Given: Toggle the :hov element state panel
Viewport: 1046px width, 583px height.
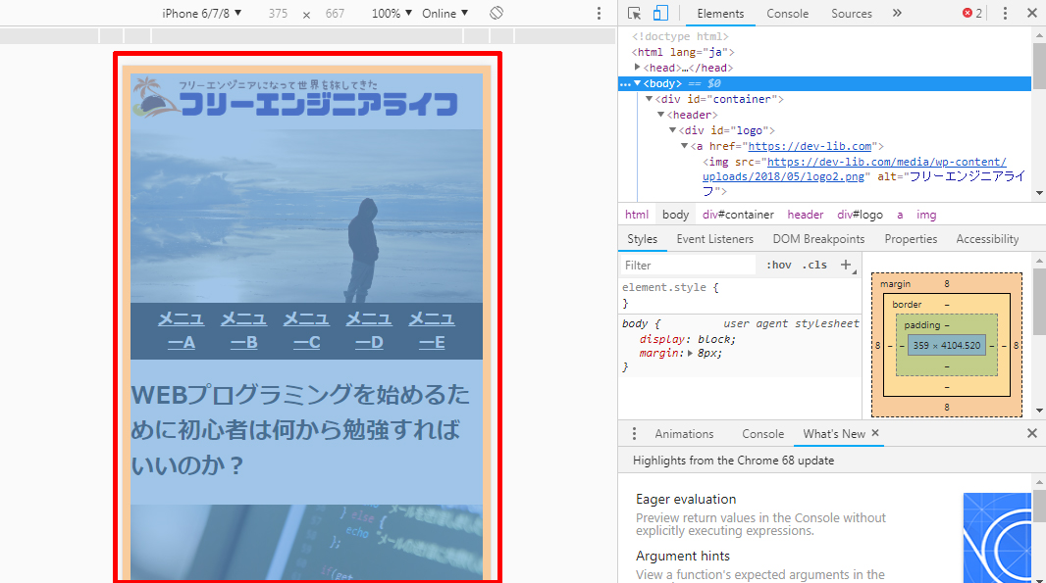Looking at the screenshot, I should click(779, 265).
